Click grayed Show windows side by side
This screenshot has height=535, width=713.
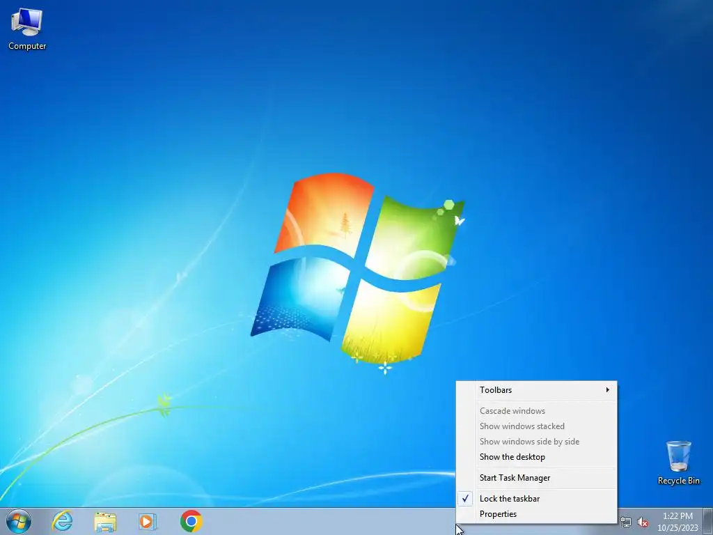tap(537, 441)
